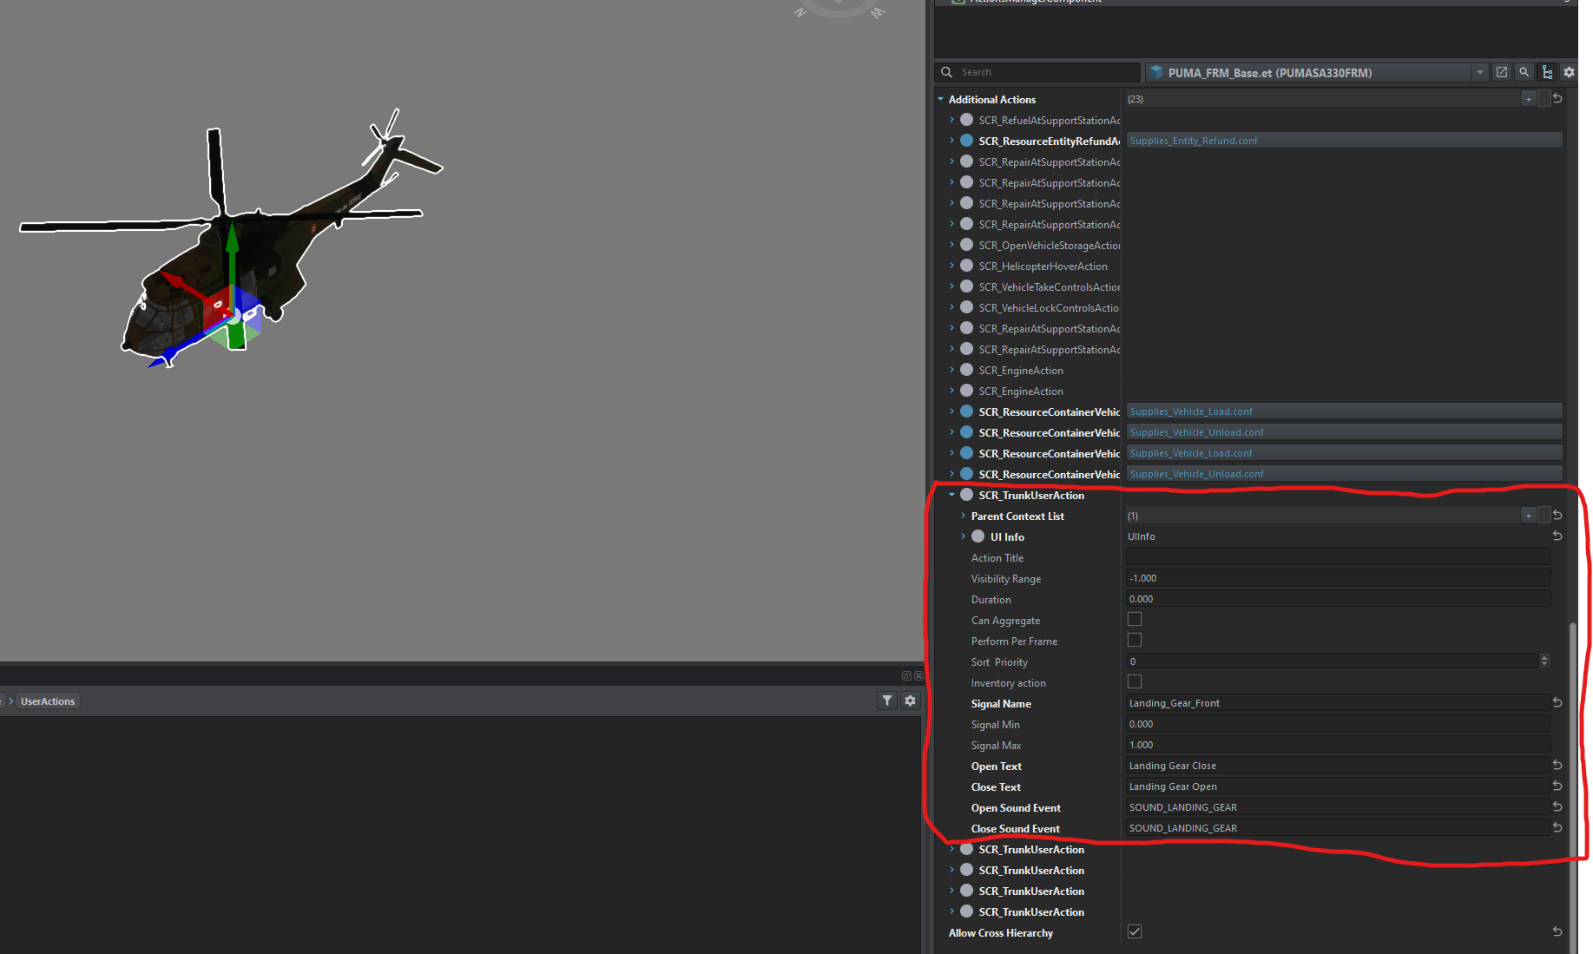Image resolution: width=1593 pixels, height=954 pixels.
Task: Click the Visibility Range value field
Action: click(1338, 578)
